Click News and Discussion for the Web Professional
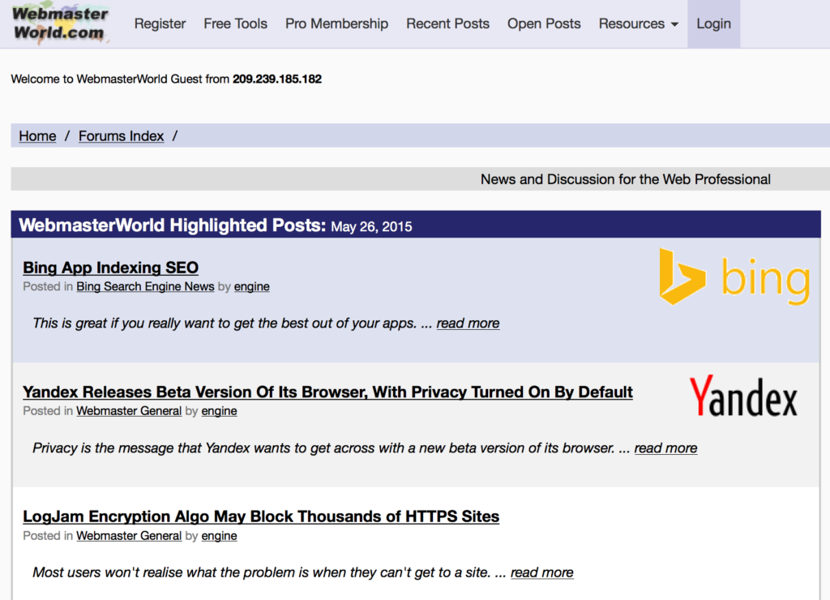830x600 pixels. click(625, 179)
